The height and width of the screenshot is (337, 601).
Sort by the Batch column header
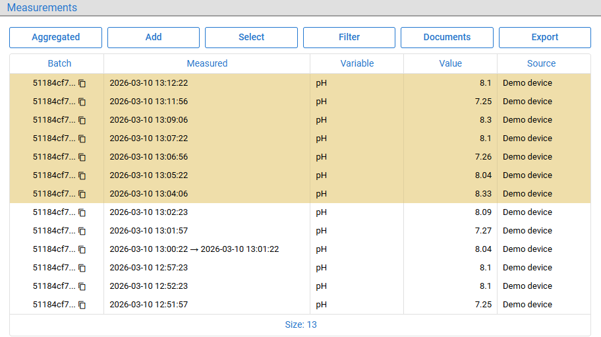59,63
